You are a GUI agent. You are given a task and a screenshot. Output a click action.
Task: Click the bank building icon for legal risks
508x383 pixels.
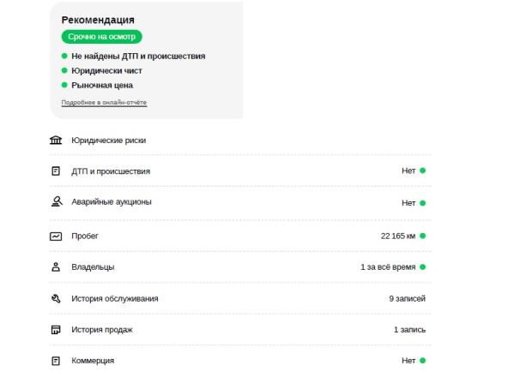[x=56, y=140]
